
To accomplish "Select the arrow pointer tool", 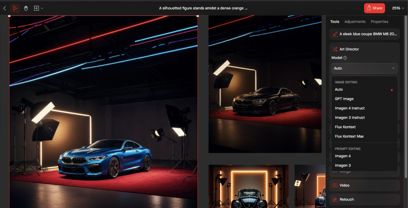I will tap(15, 8).
